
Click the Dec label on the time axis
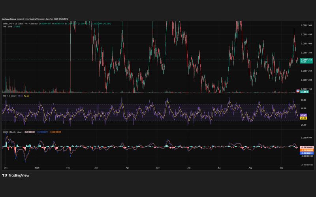click(x=6, y=168)
